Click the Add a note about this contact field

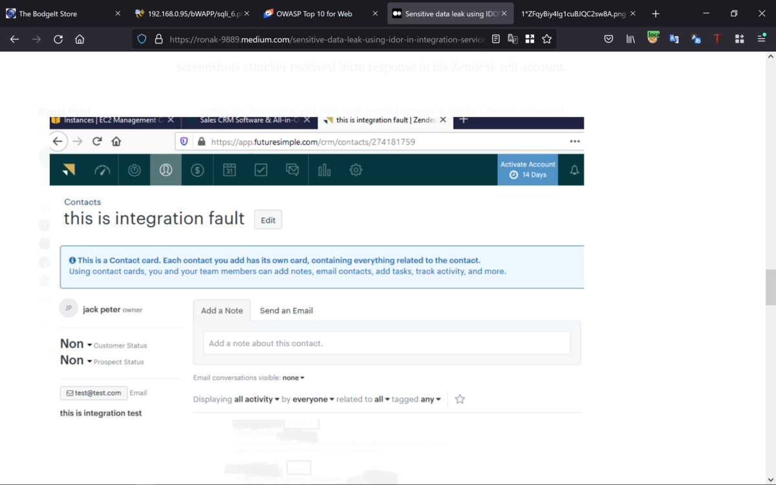click(387, 343)
